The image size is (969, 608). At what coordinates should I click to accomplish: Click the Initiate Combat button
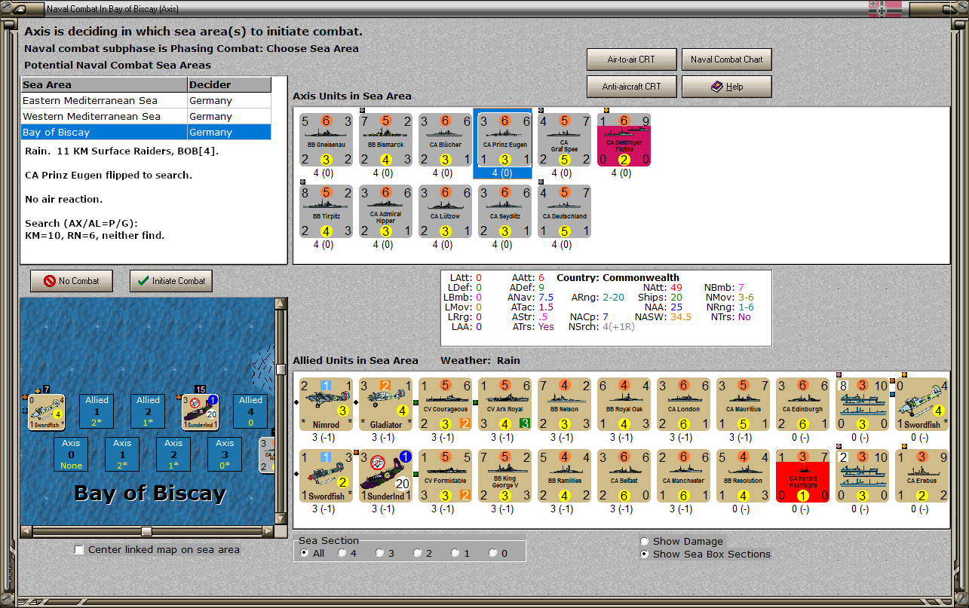[x=171, y=281]
